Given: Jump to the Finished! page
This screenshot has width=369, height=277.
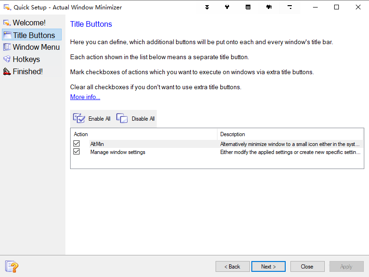Looking at the screenshot, I should click(x=27, y=71).
